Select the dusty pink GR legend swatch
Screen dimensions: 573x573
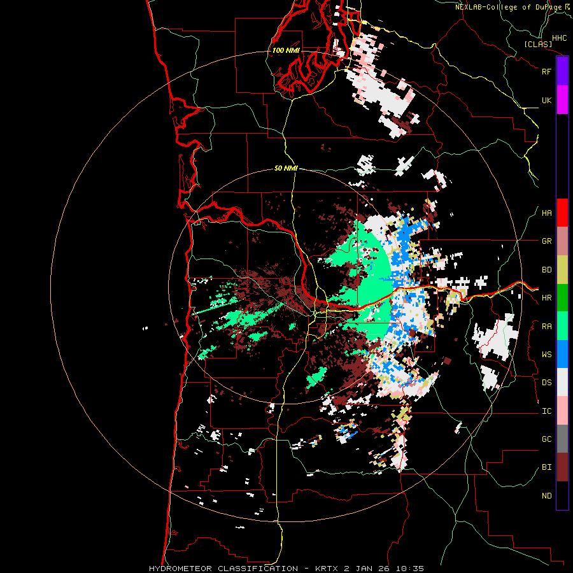[x=562, y=241]
